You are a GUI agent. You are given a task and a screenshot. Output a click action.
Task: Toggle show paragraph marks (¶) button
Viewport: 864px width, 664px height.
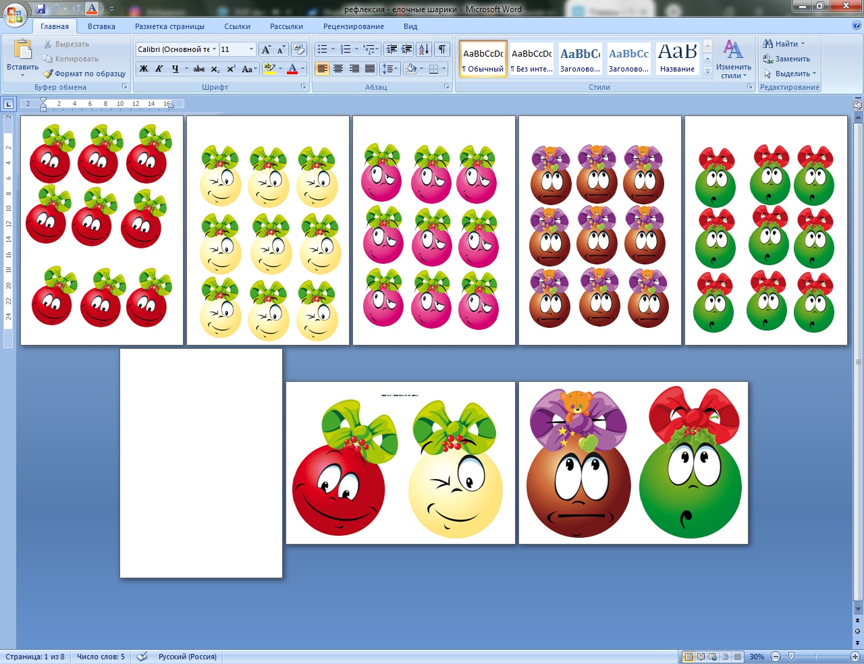(442, 49)
